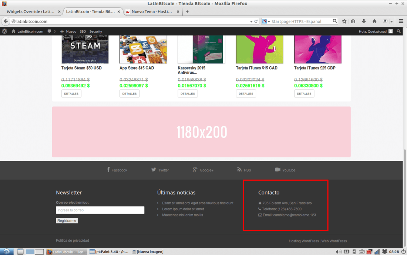Click the ES keyboard layout indicator
This screenshot has width=407, height=255.
click(x=346, y=252)
